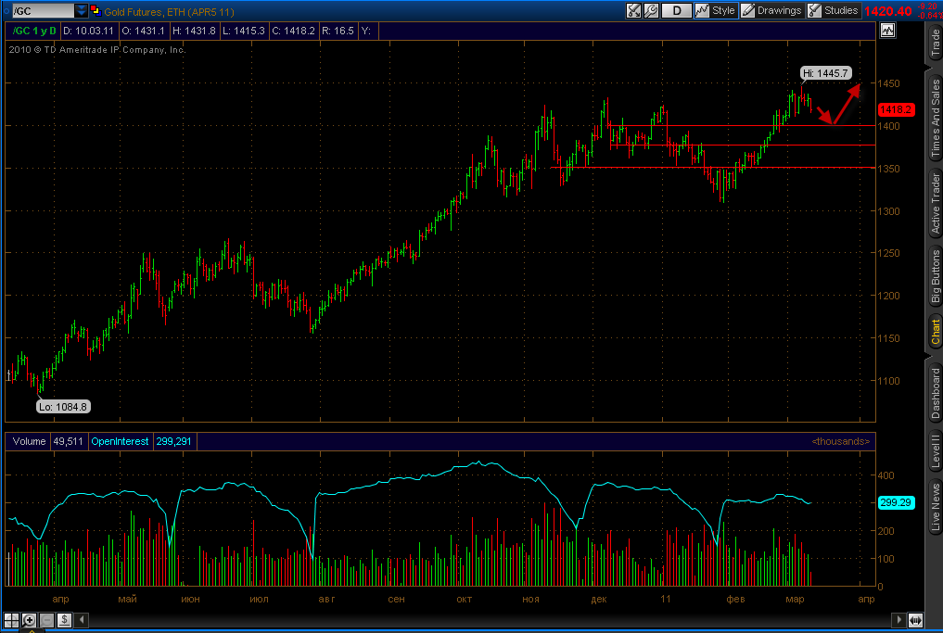The width and height of the screenshot is (943, 633).
Task: Open the Drawings pencil tool menu
Action: 748,11
